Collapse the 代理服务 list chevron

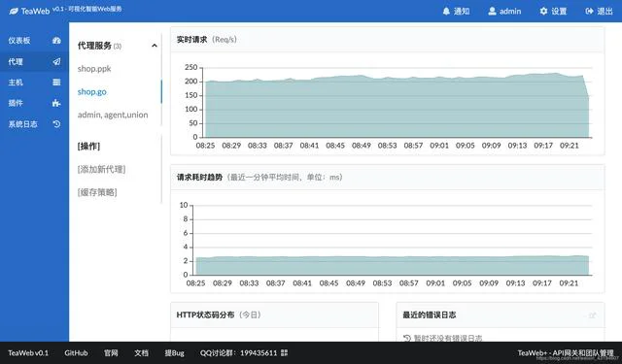pos(155,46)
